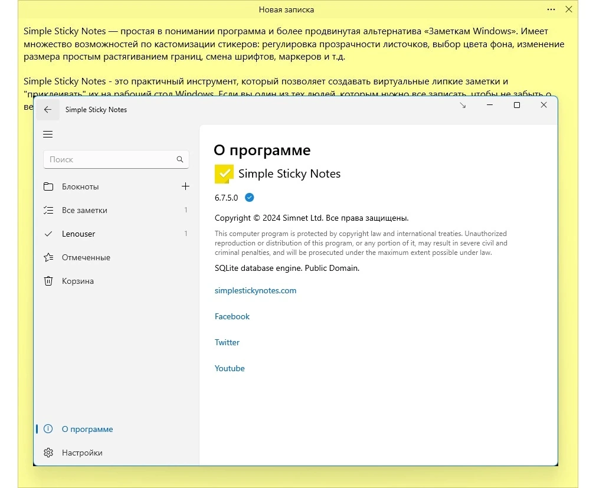The height and width of the screenshot is (488, 596).
Task: Click the Новая записка note title
Action: point(286,10)
